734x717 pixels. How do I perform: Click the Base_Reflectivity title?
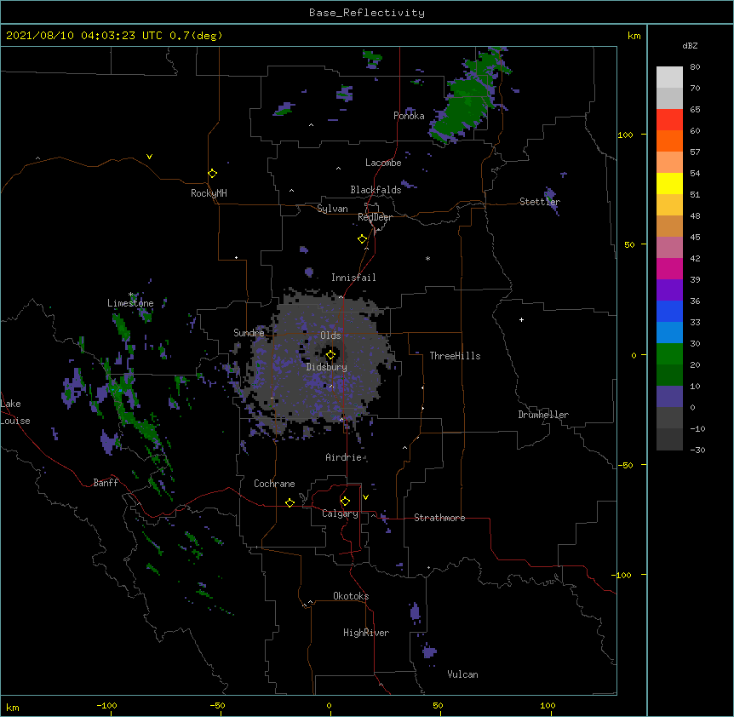[x=367, y=13]
